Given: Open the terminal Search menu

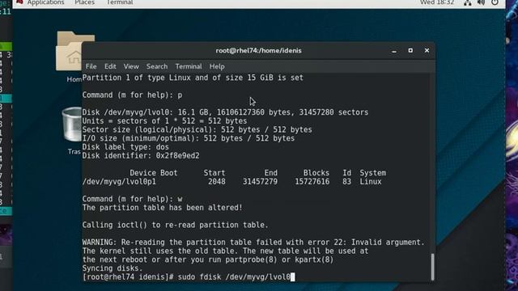Looking at the screenshot, I should pos(157,66).
